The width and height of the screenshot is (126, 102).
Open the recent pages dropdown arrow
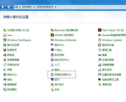pos(12,7)
